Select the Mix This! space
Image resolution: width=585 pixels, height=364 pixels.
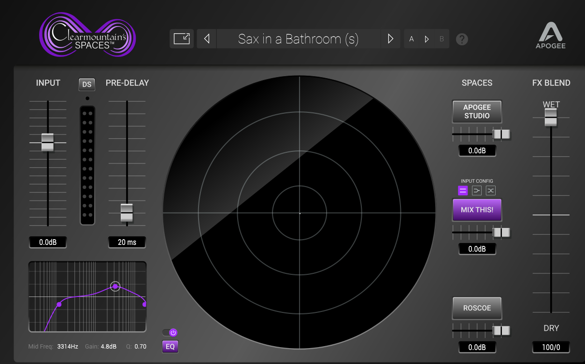click(x=477, y=210)
